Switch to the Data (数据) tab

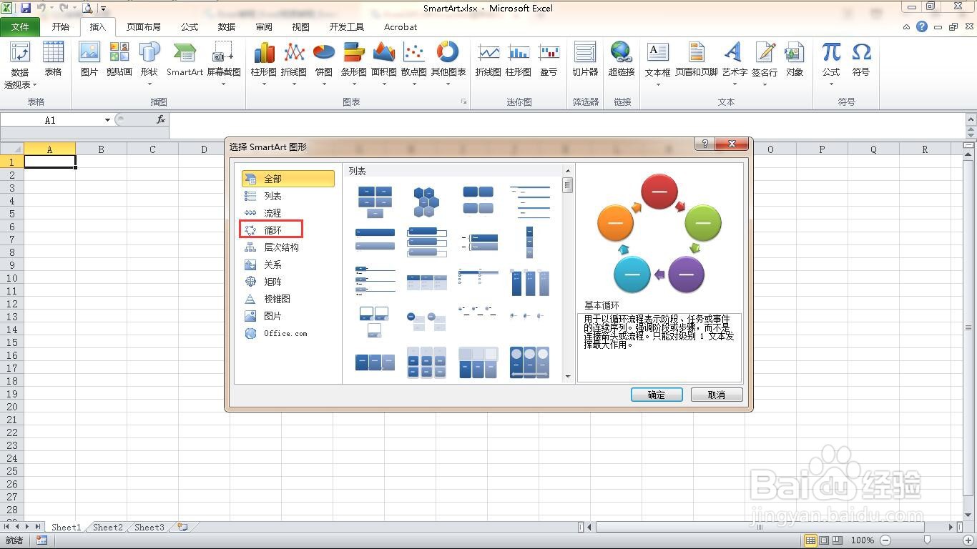pos(227,27)
